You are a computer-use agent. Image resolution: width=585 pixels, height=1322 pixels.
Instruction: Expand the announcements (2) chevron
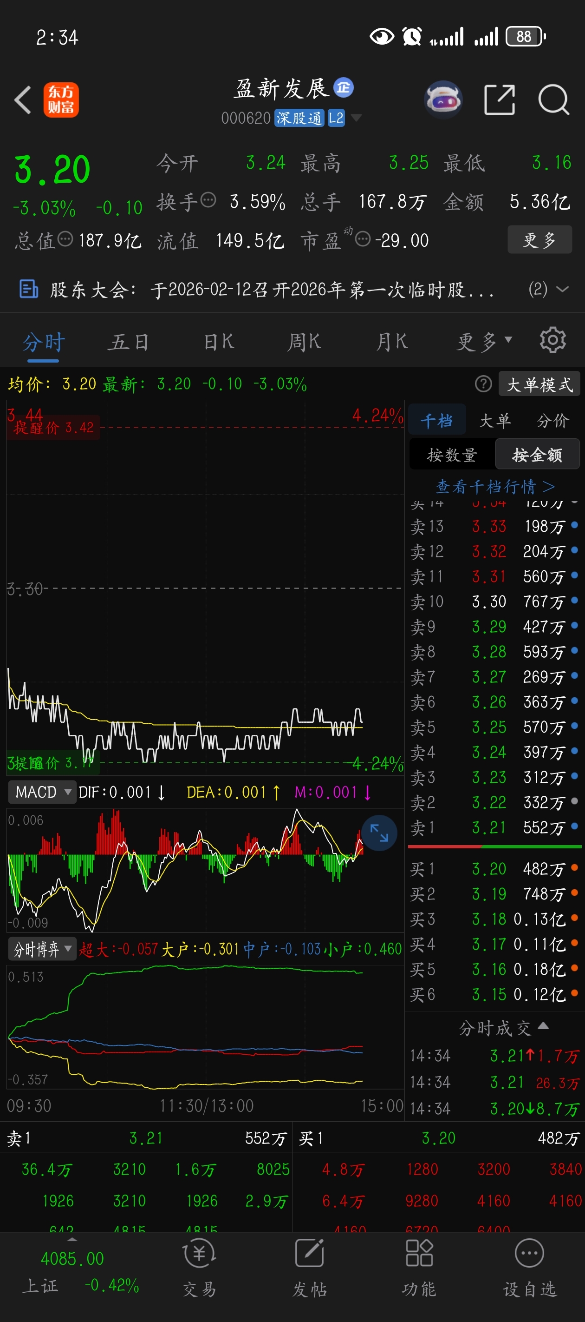[562, 289]
